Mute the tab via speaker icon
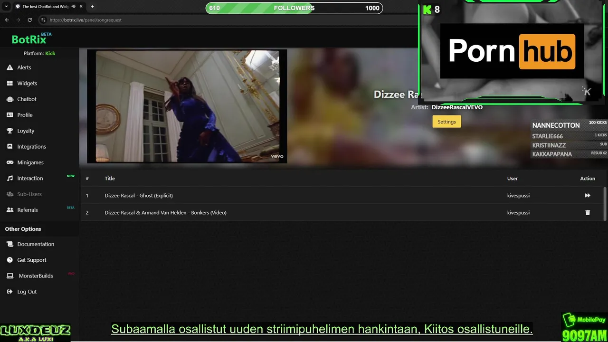 [x=73, y=7]
